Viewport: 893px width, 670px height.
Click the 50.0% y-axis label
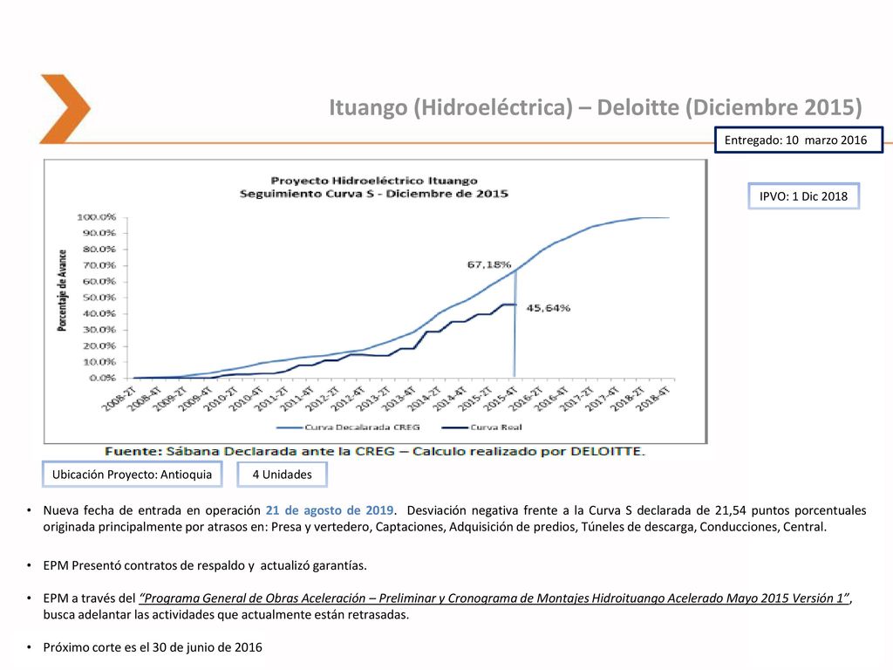point(99,297)
